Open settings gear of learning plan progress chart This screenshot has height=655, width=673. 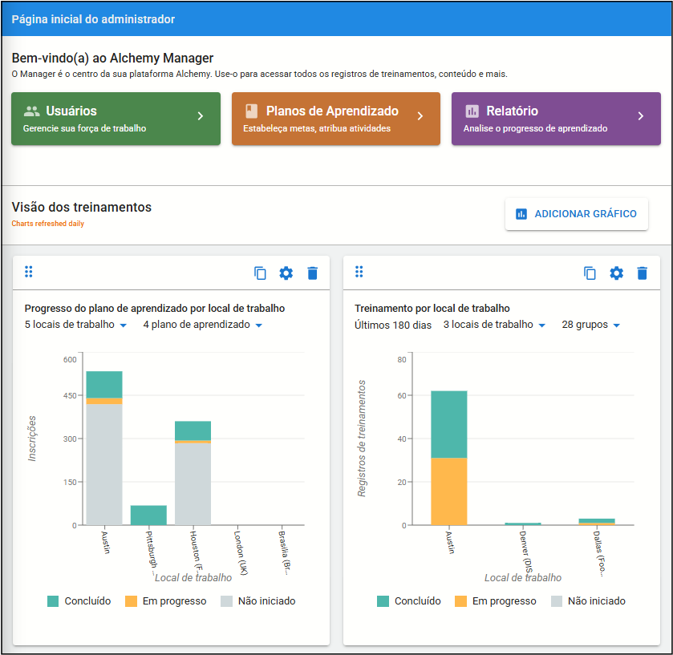(286, 273)
